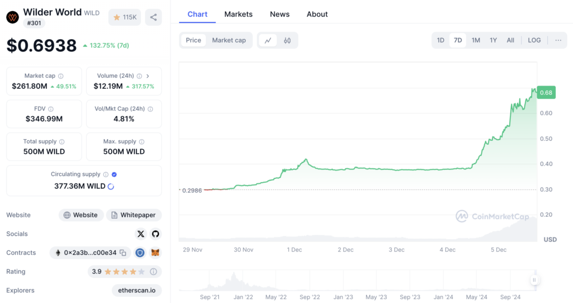Image resolution: width=573 pixels, height=303 pixels.
Task: Open the X (Twitter) social link
Action: coord(140,234)
